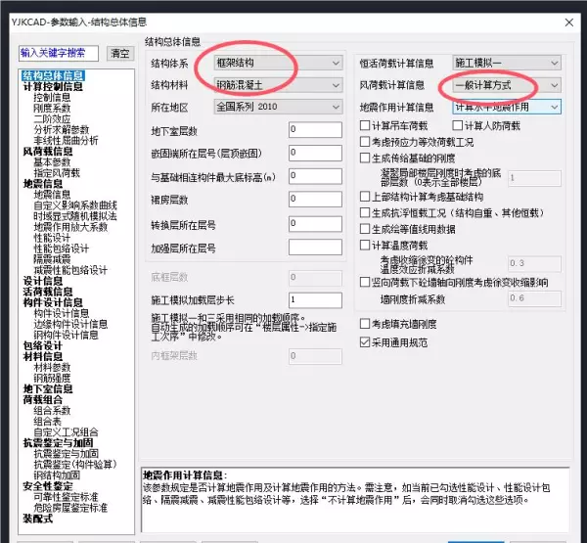This screenshot has width=587, height=543.
Task: Select 刚度系数 tree item
Action: coord(52,109)
